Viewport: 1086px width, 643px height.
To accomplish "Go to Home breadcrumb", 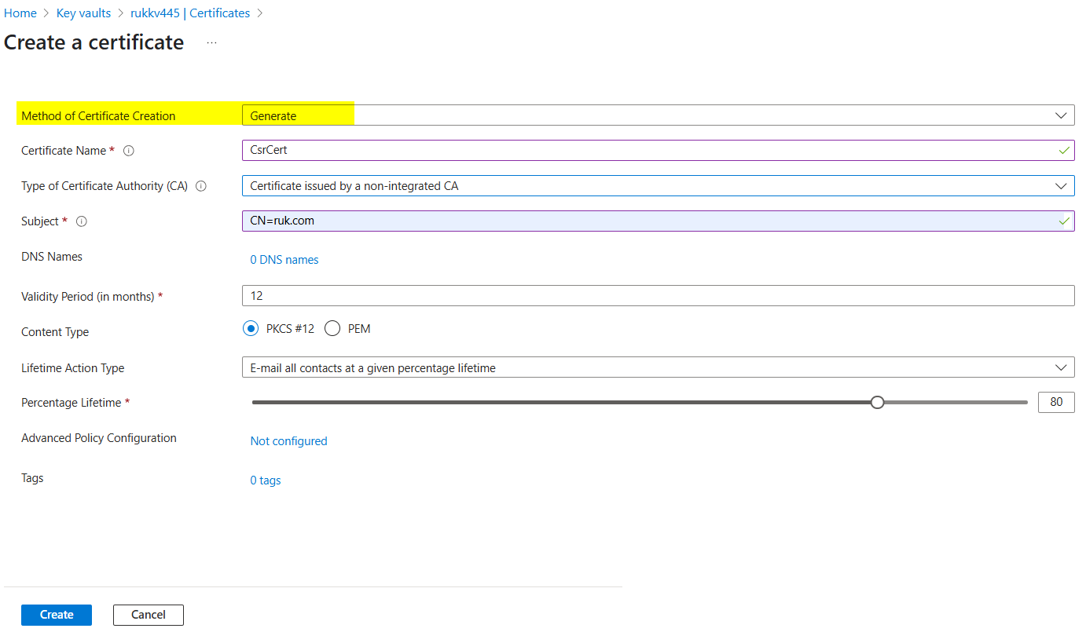I will coord(20,13).
